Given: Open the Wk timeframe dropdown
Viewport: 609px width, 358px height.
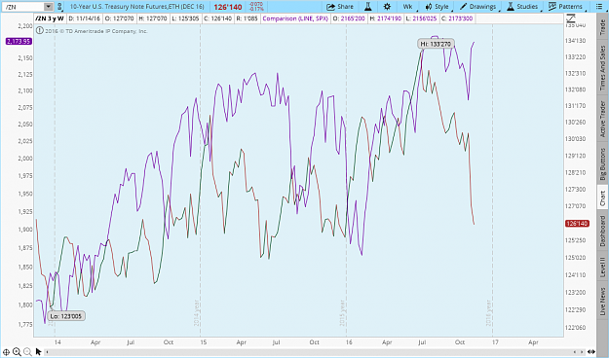Looking at the screenshot, I should pos(408,7).
